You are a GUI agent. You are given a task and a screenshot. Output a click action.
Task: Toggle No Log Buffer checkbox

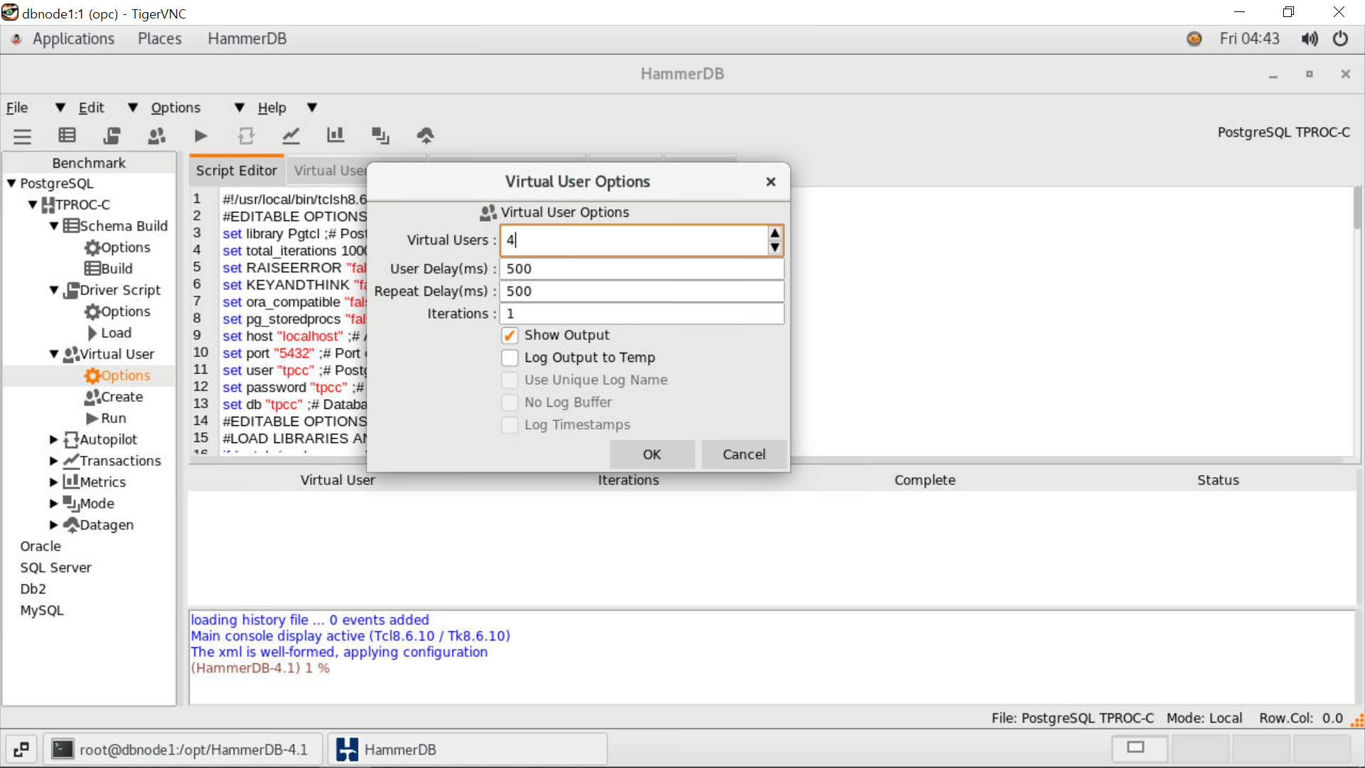click(x=510, y=402)
